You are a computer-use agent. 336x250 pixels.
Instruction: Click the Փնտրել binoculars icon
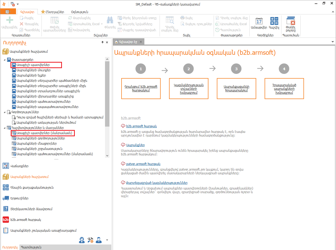pos(110,20)
